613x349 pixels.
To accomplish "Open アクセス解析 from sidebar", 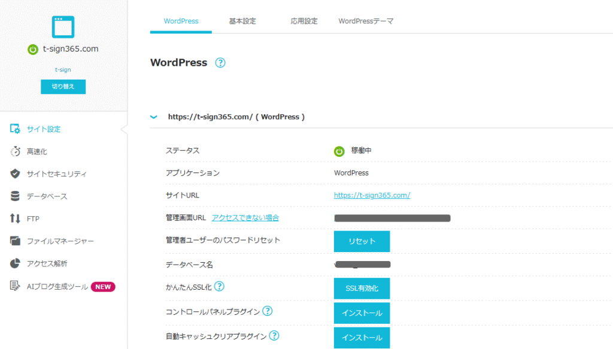I will pos(47,264).
